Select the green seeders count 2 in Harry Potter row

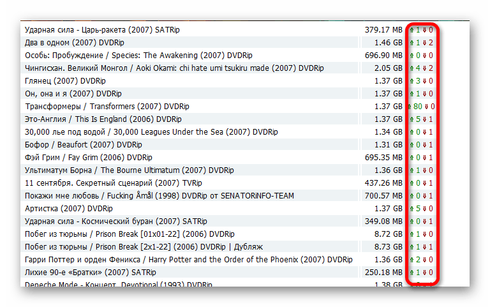tap(418, 260)
